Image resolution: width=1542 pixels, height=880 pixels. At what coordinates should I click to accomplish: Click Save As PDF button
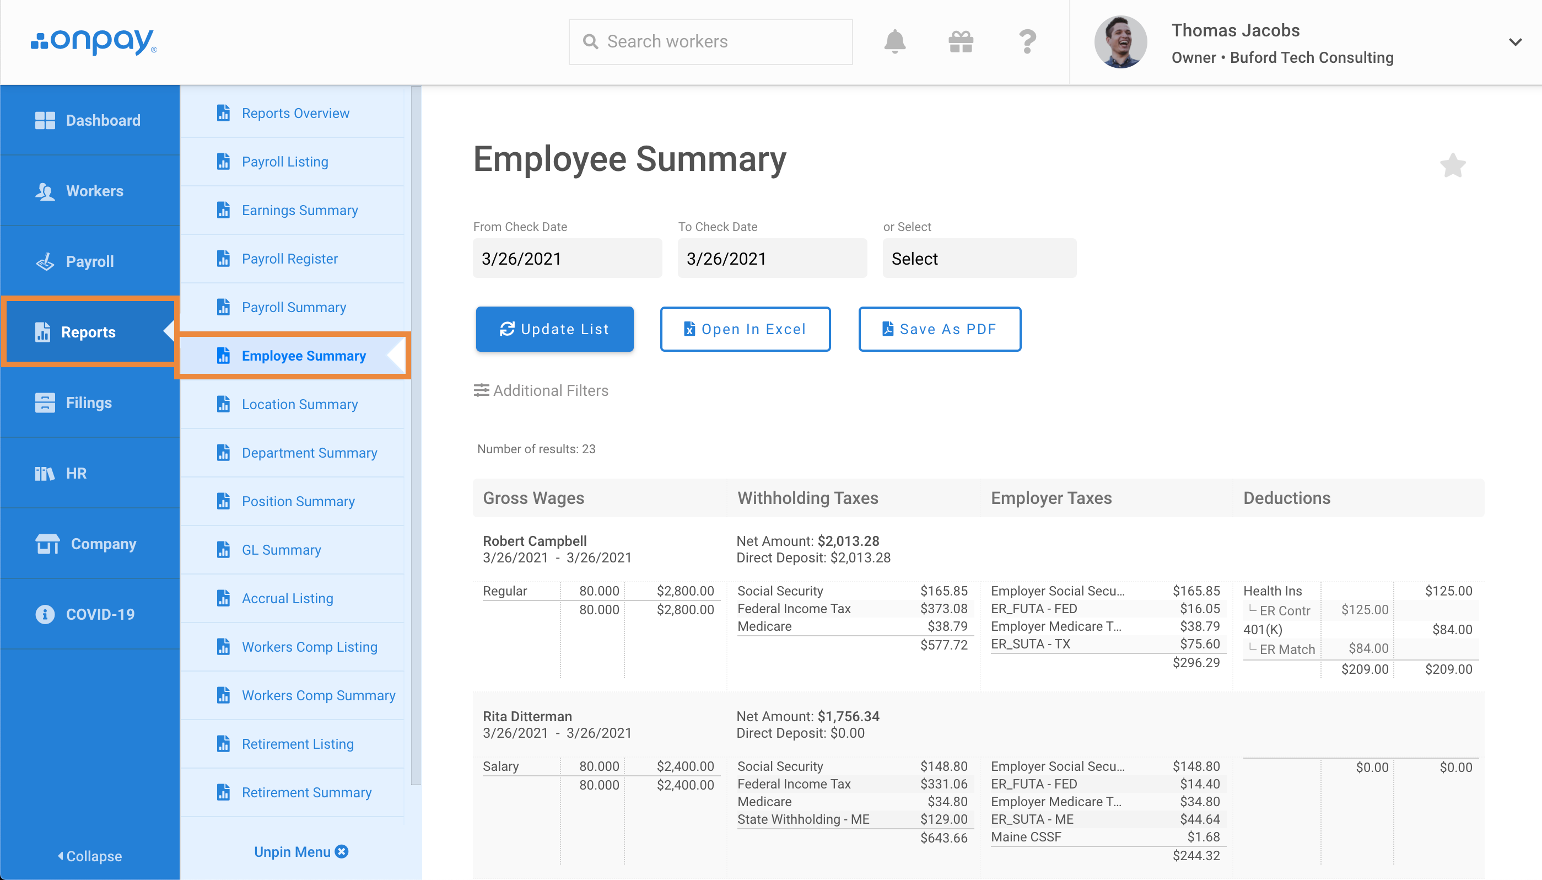[939, 329]
